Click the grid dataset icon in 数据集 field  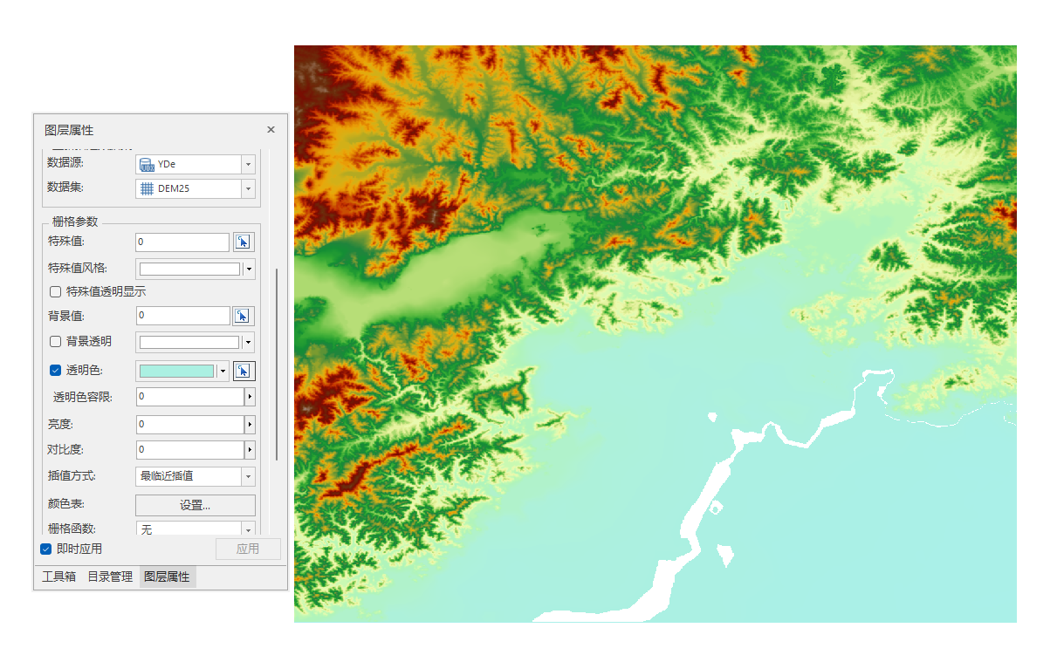coord(147,188)
